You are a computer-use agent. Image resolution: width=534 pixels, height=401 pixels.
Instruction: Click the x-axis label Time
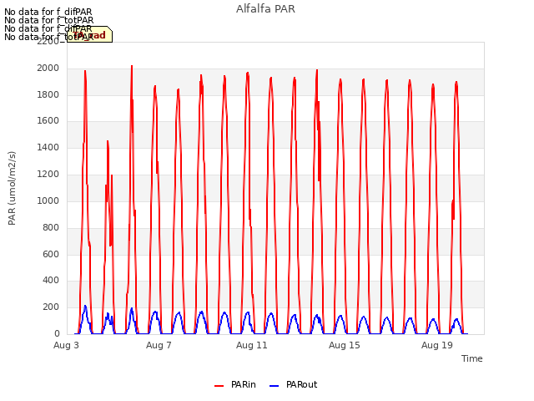tap(471, 358)
